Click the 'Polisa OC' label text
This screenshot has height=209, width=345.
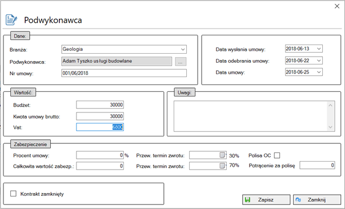(260, 155)
